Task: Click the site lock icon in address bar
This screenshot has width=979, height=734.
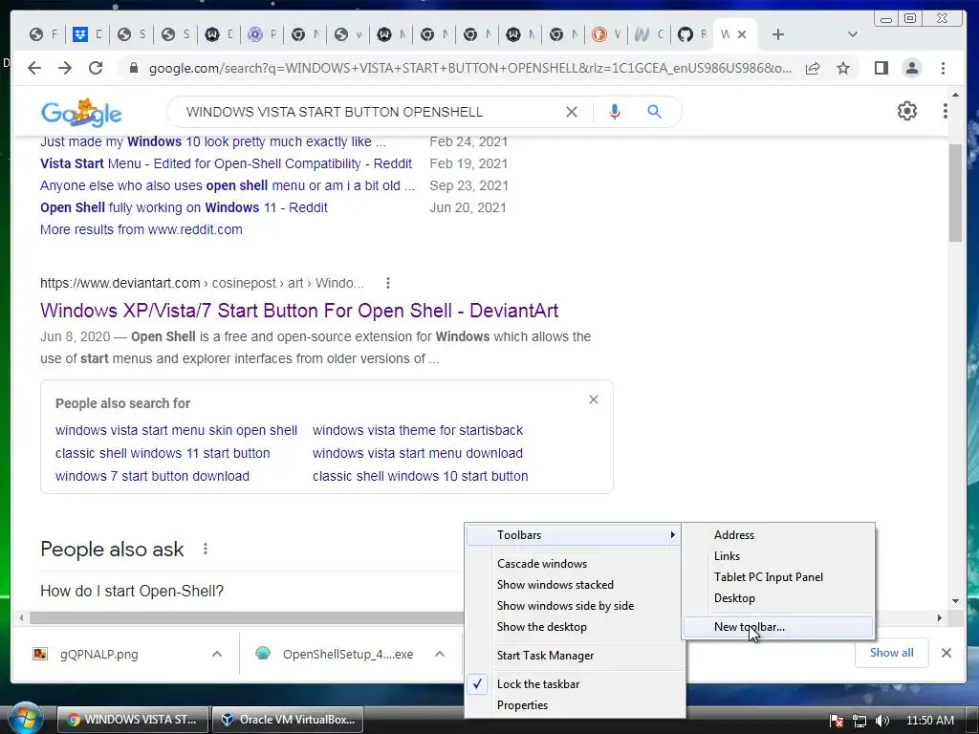Action: click(133, 68)
